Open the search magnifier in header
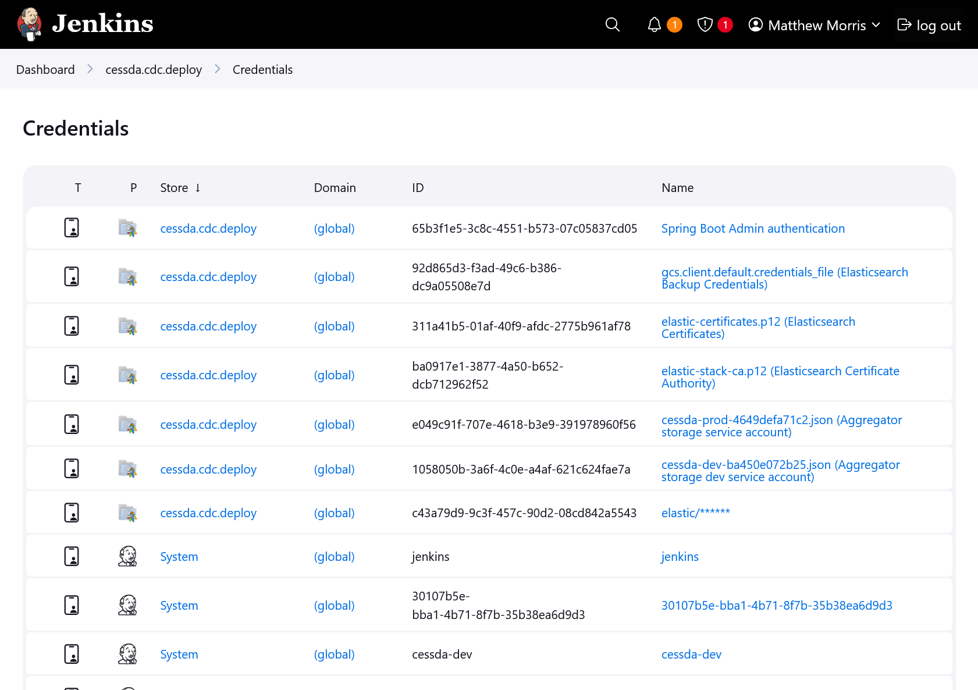Screen dimensions: 978x690 click(612, 24)
